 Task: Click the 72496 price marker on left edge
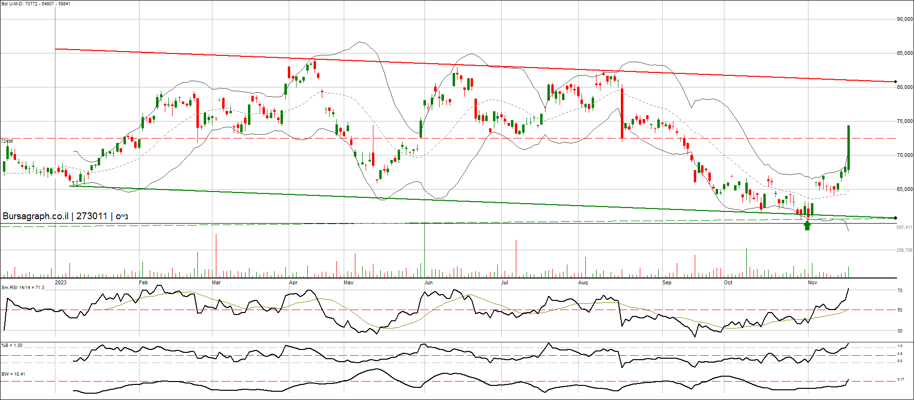(7, 141)
